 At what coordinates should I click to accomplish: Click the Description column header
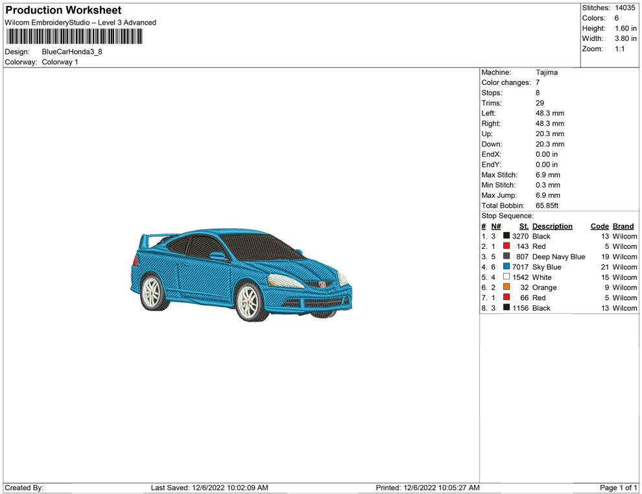[x=552, y=226]
